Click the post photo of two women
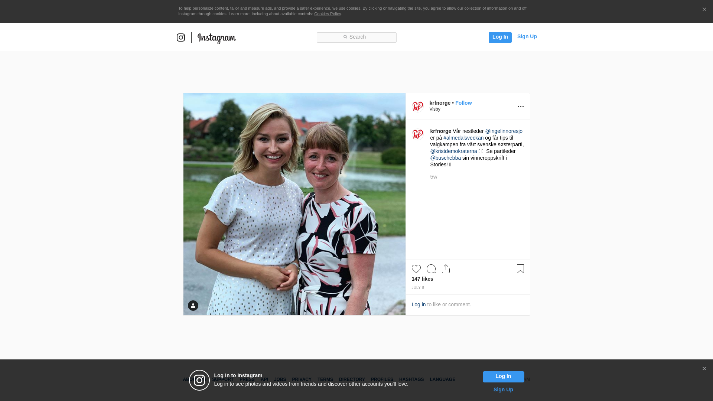Image resolution: width=713 pixels, height=401 pixels. 294,204
